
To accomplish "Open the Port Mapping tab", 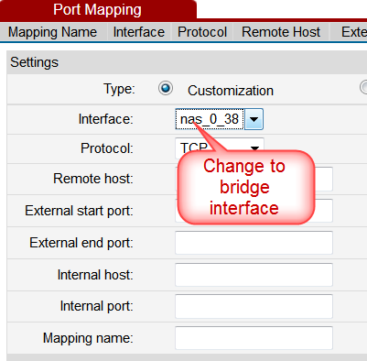I will click(98, 10).
